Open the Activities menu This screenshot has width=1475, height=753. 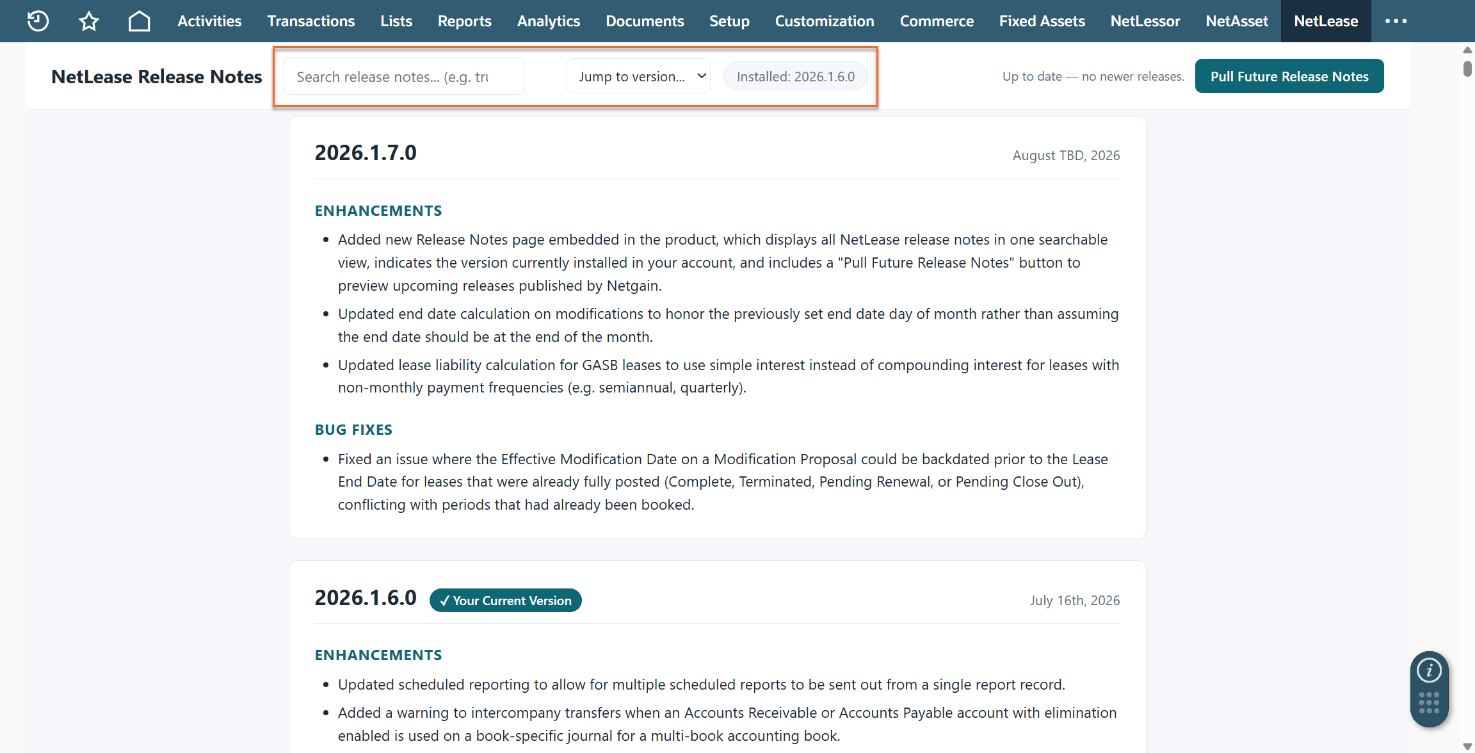(209, 21)
